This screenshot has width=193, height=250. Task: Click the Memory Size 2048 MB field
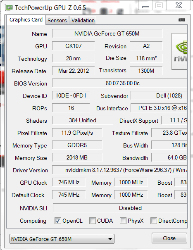(x=77, y=157)
